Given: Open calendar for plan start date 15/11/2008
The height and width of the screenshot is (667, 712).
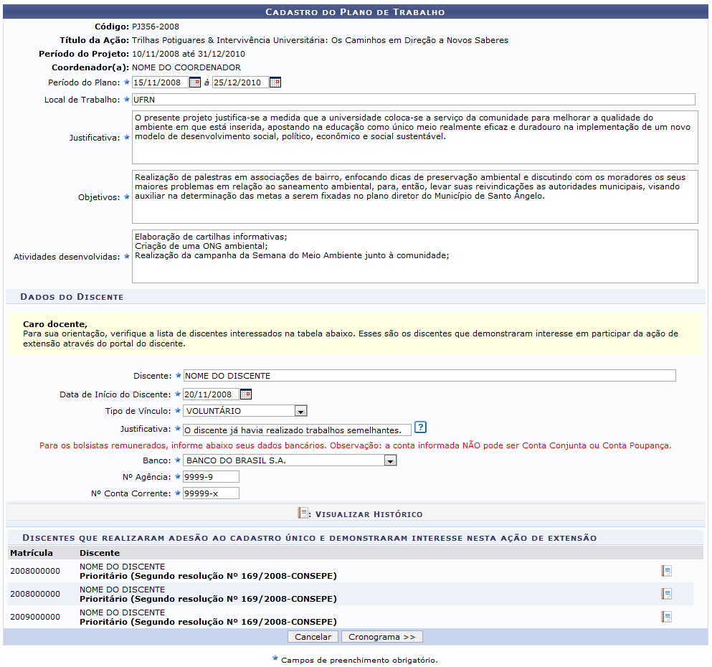Looking at the screenshot, I should coord(194,82).
